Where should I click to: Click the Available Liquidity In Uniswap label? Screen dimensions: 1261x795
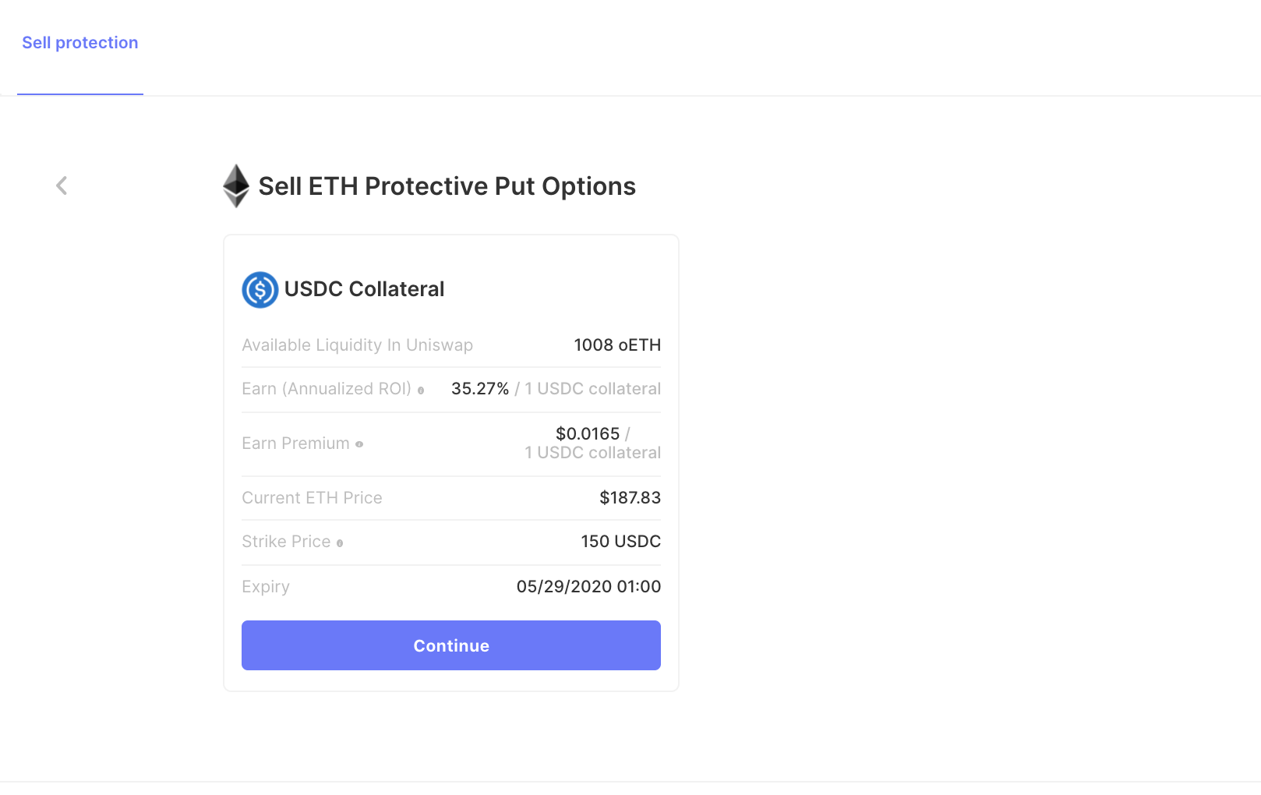[357, 345]
